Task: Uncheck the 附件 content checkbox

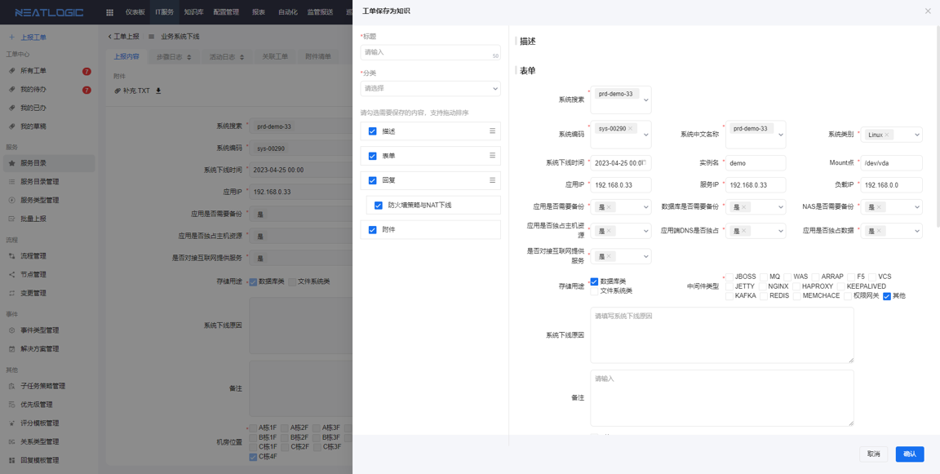Action: (x=372, y=229)
